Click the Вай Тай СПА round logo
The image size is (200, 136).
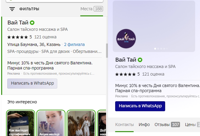[126, 39]
